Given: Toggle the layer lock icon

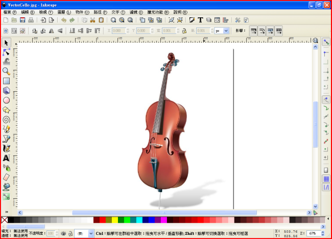Looking at the screenshot, I should [70, 233].
